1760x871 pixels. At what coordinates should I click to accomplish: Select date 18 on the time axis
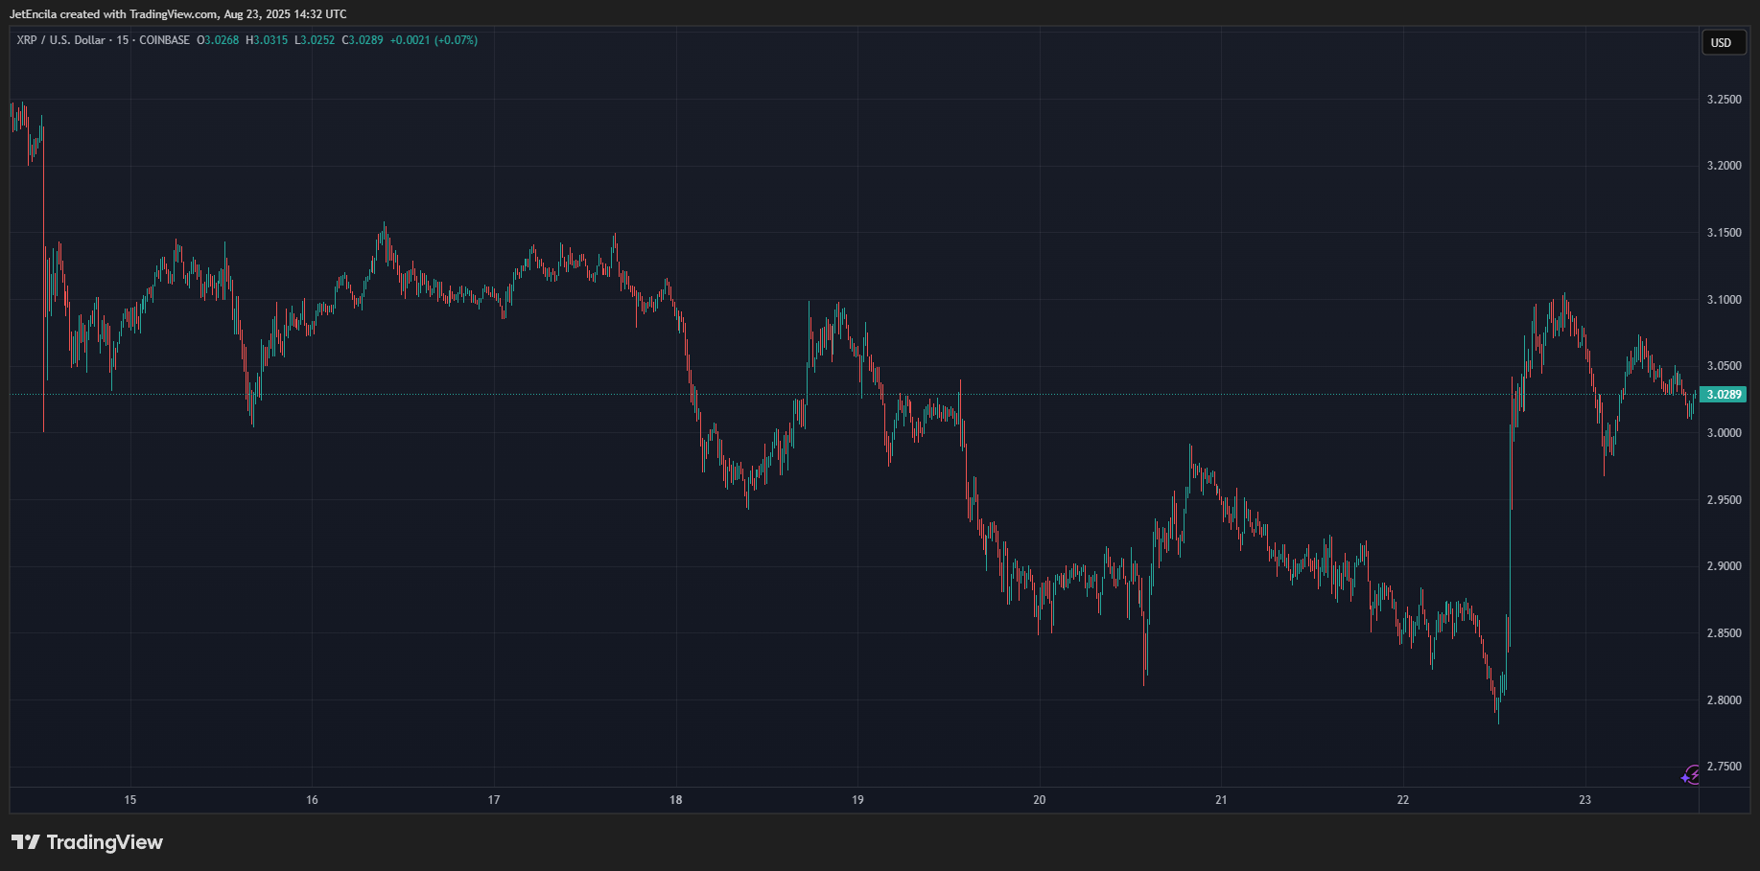tap(676, 800)
